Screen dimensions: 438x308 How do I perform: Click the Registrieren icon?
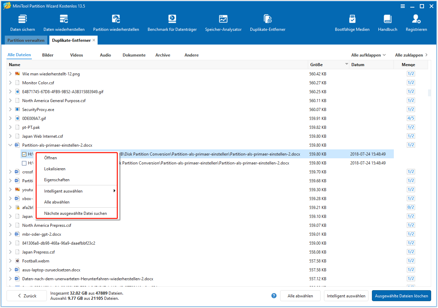[x=416, y=23]
